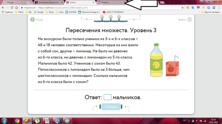Click the answer input box
This screenshot has height=124, width=222.
tap(108, 97)
